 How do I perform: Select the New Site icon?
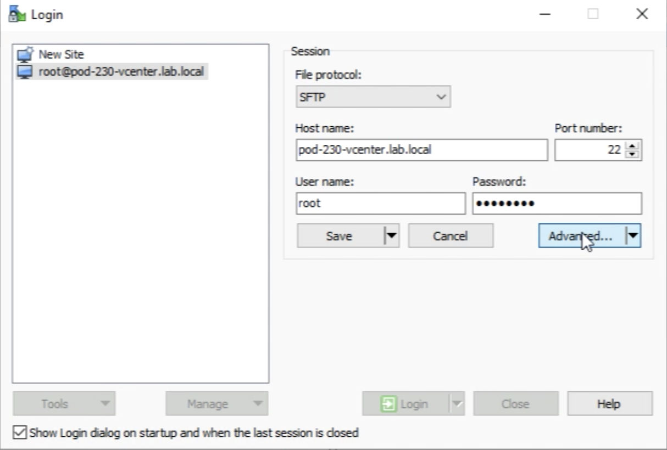(25, 55)
